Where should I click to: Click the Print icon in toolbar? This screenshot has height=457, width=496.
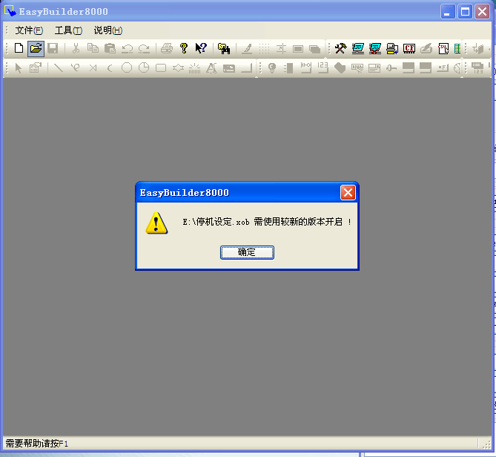click(x=167, y=49)
